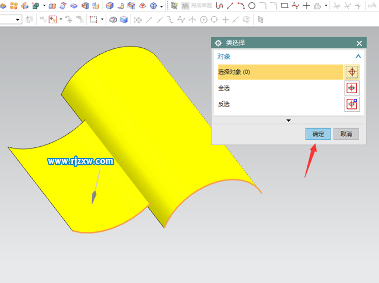
Task: Click the 反选 invert selection icon
Action: (x=352, y=104)
